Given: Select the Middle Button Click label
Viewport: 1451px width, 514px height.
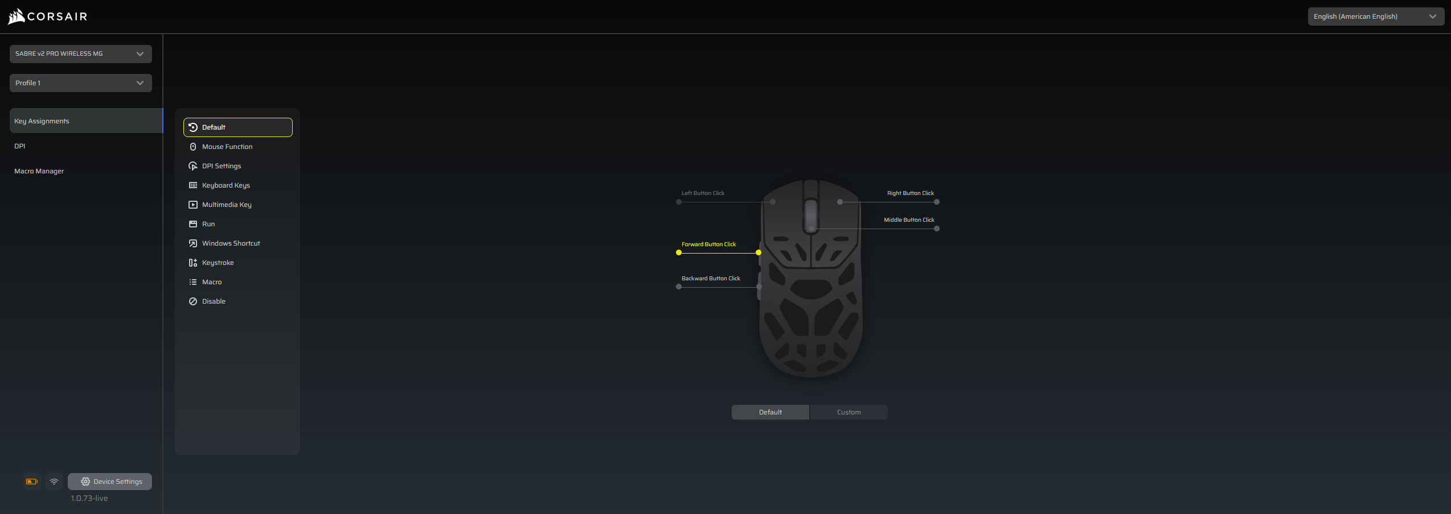Looking at the screenshot, I should point(909,220).
